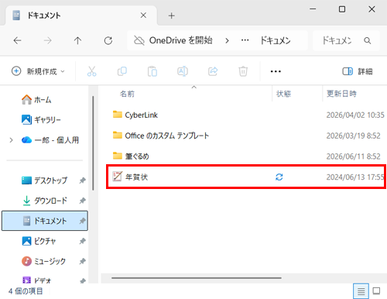This screenshot has height=299, width=387.
Task: Show hidden breadcrumb path with ellipsis
Action: (x=245, y=40)
